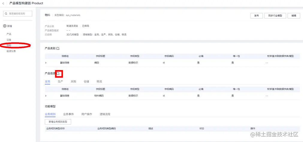
Task: Switch to the 用户操作 tab
Action: (x=87, y=114)
